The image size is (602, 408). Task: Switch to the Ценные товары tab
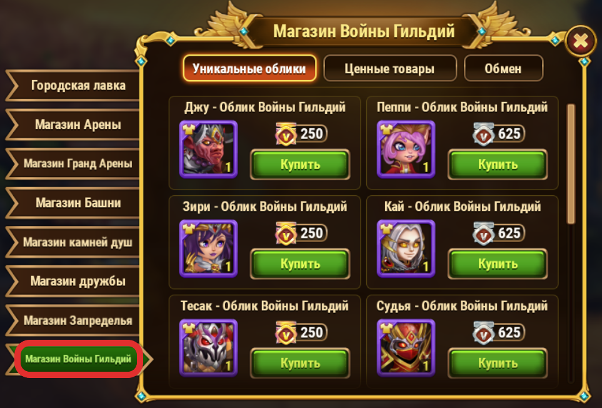click(390, 68)
